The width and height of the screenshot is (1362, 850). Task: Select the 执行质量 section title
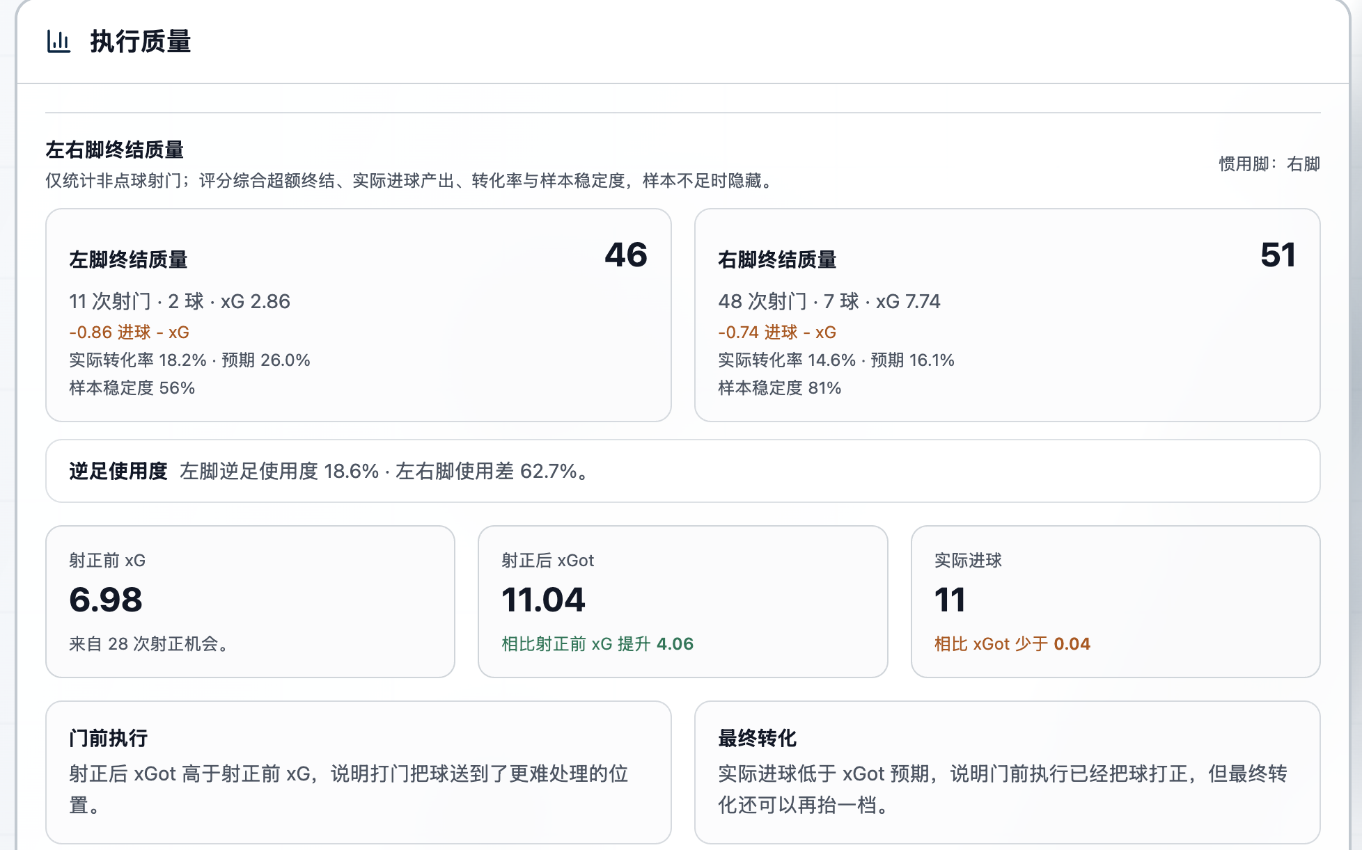pos(140,42)
